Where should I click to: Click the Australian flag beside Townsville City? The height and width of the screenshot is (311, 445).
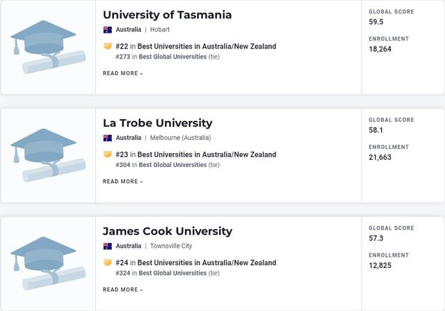[x=107, y=246]
